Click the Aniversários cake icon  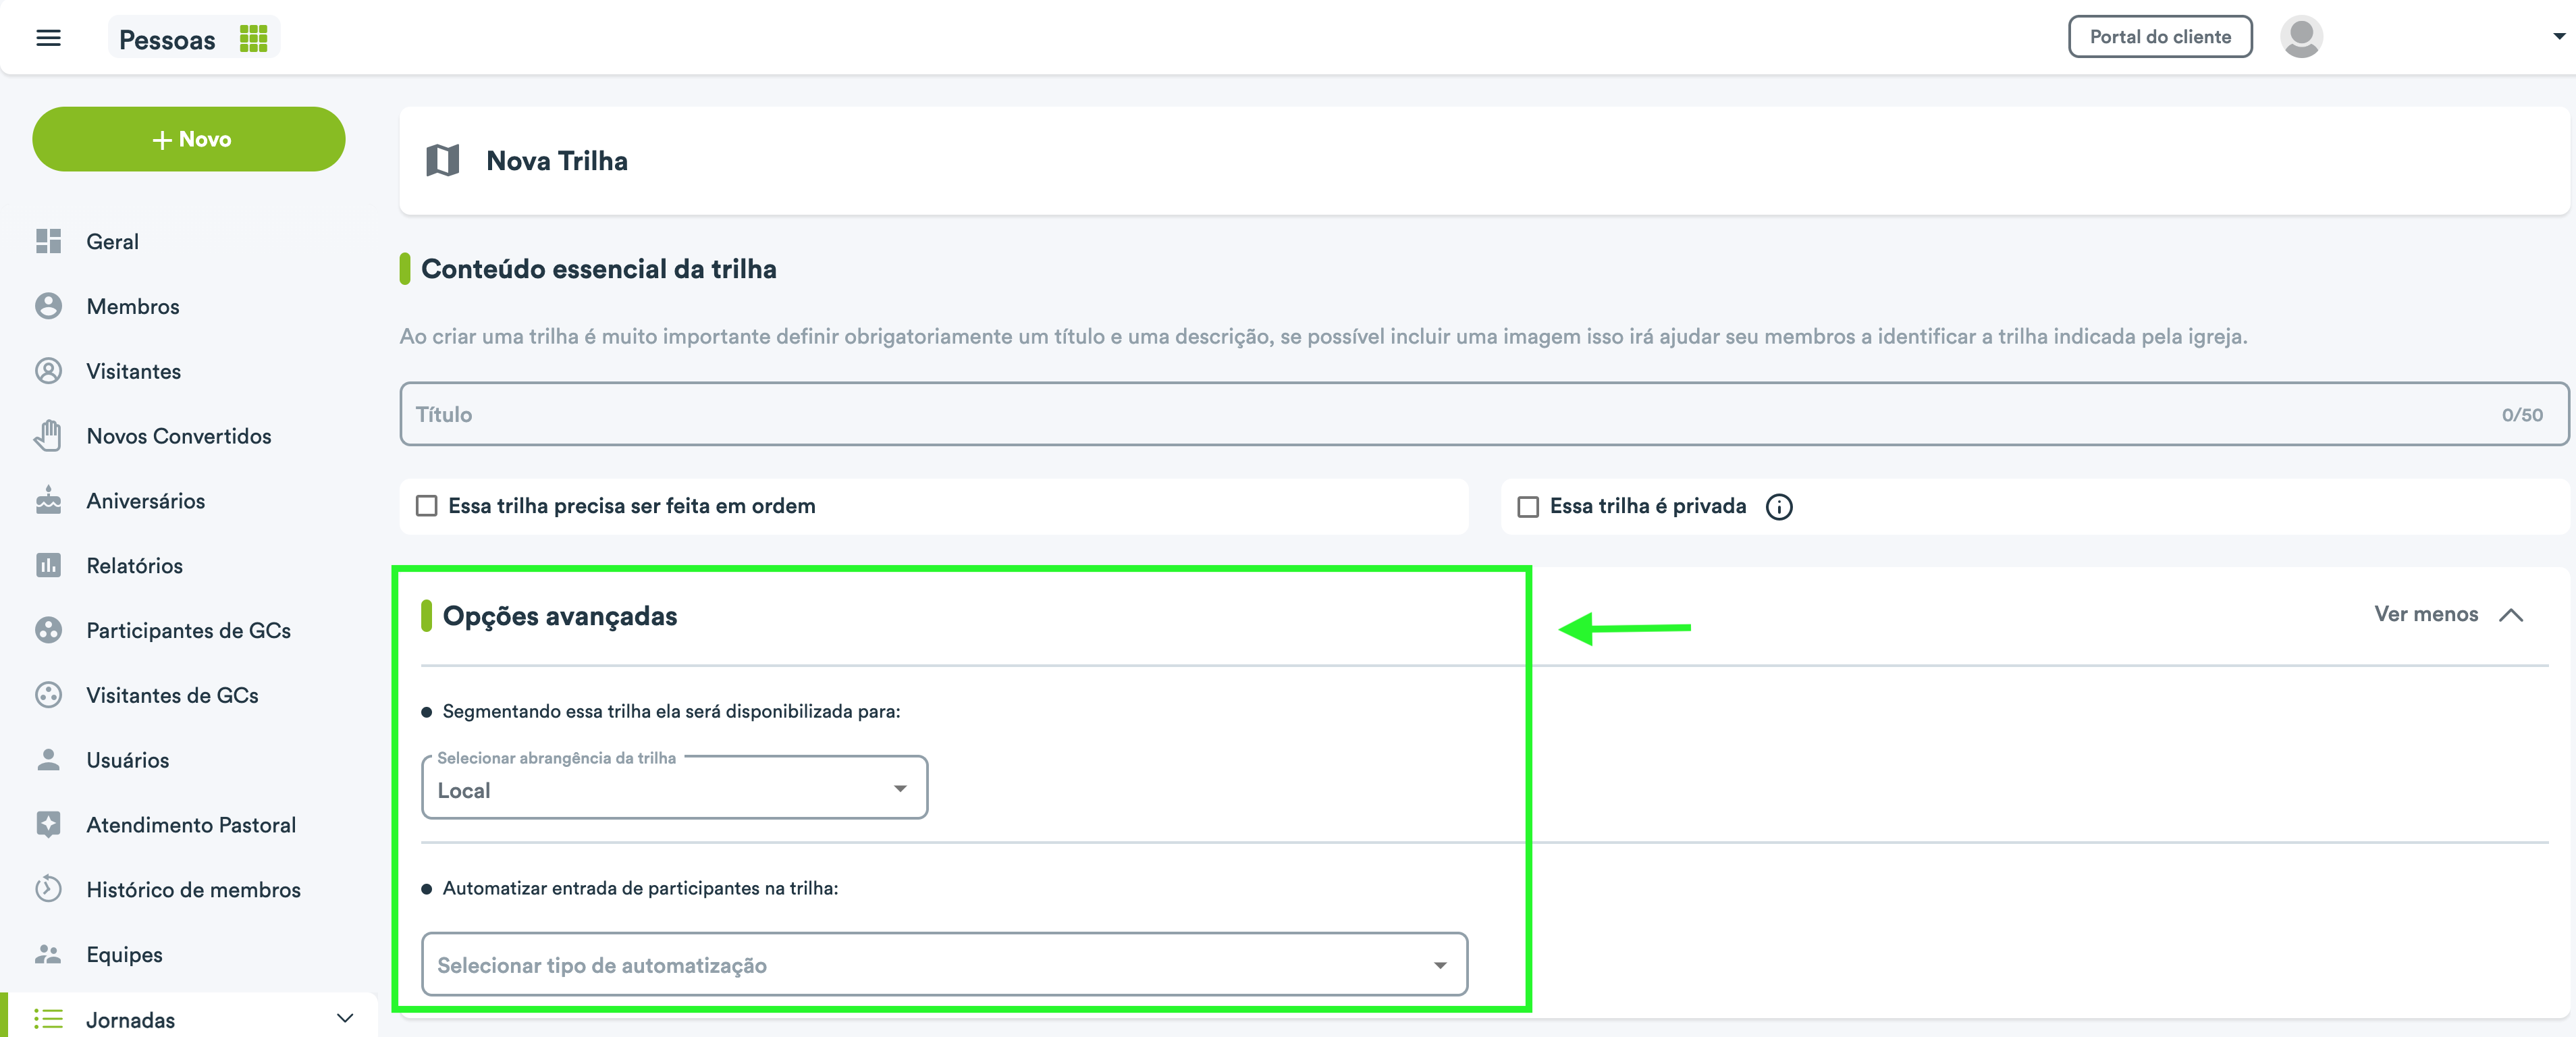click(x=48, y=500)
